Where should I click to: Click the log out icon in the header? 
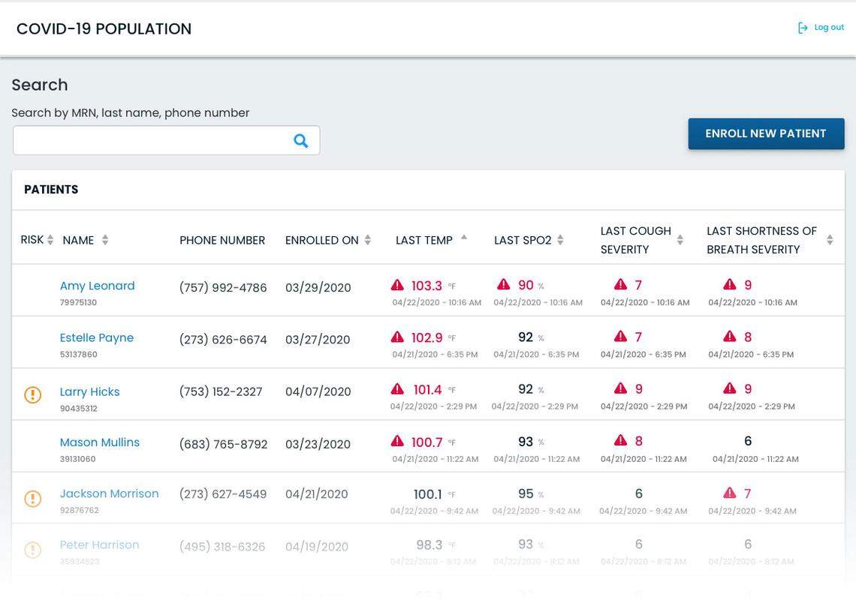(801, 26)
